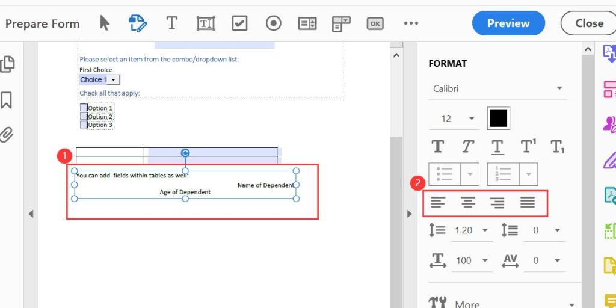Select the arrow selection tool
Image resolution: width=616 pixels, height=308 pixels.
105,23
